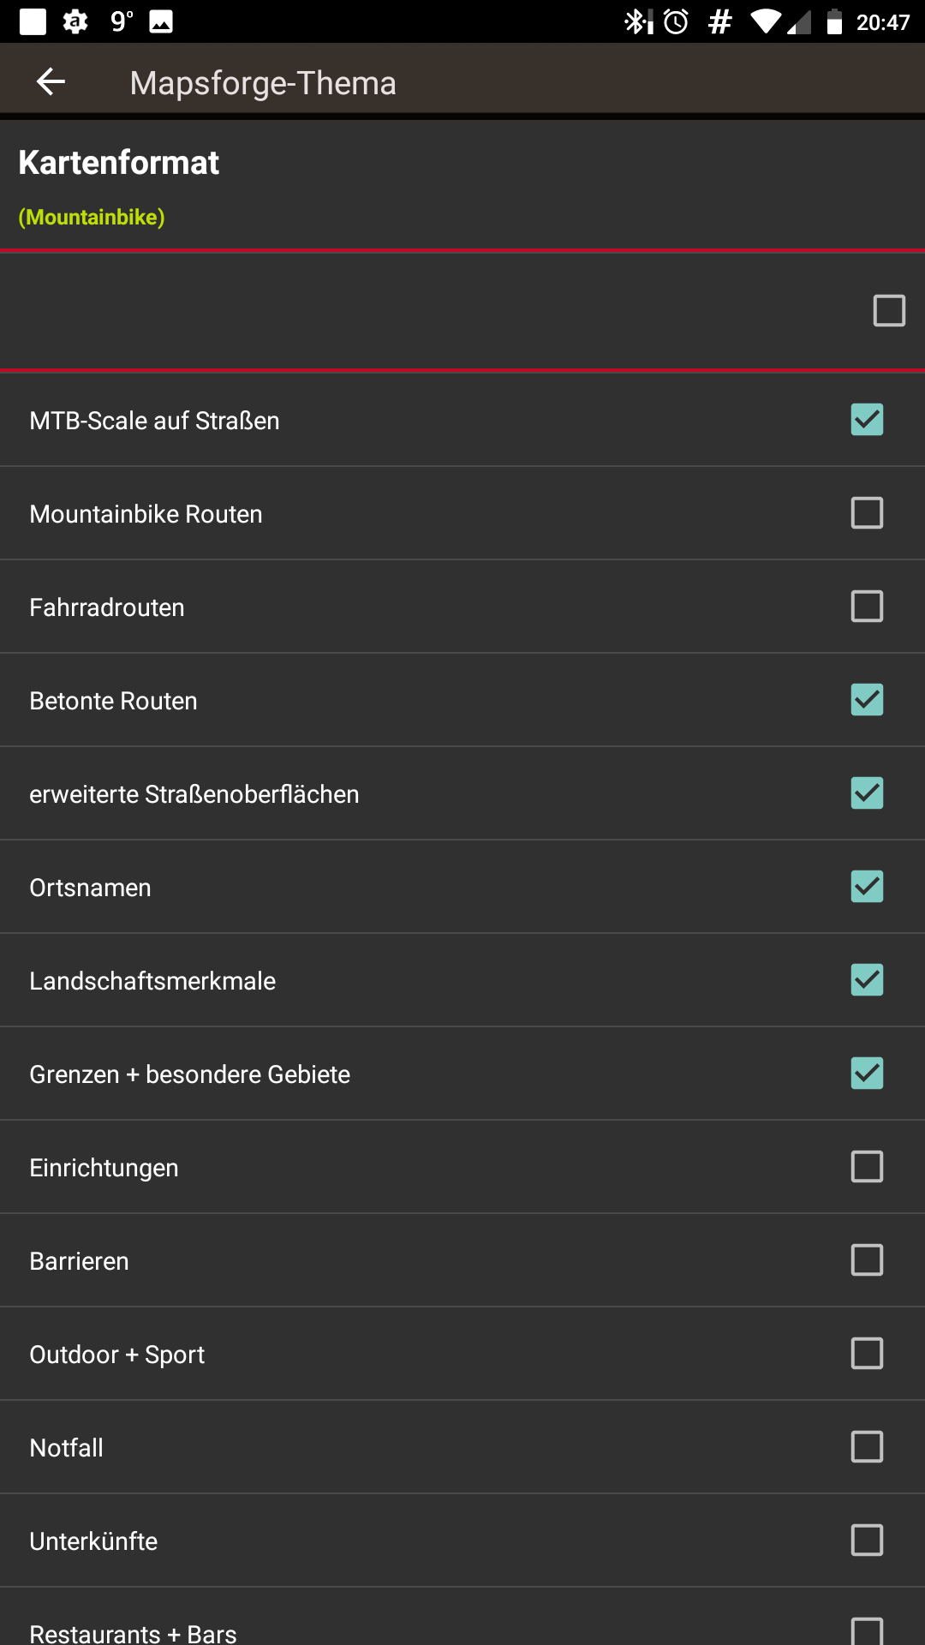The image size is (925, 1645).
Task: Tap the hash symbol status icon
Action: click(x=720, y=21)
